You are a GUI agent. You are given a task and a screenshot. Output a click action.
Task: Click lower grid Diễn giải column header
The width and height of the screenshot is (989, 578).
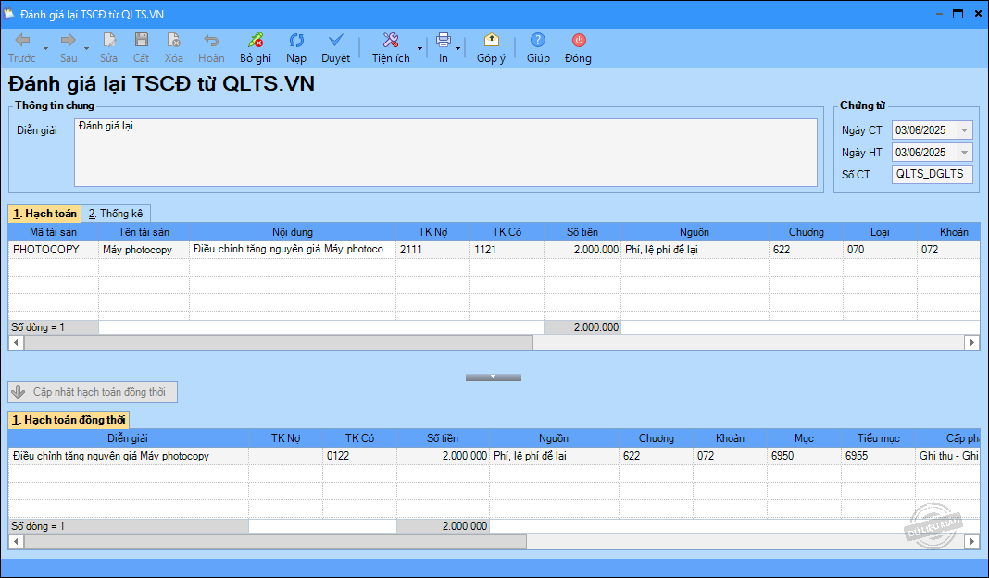[128, 438]
